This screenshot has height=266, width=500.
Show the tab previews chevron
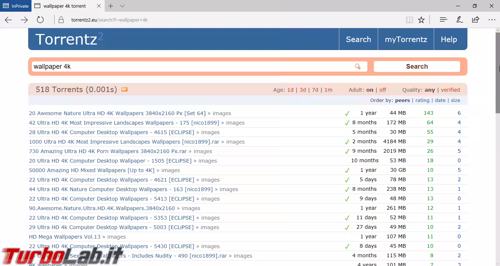122,6
